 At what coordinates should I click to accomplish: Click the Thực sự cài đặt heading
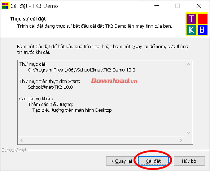click(28, 19)
